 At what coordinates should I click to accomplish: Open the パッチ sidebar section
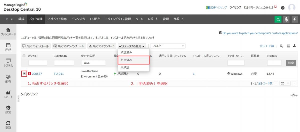[8, 47]
